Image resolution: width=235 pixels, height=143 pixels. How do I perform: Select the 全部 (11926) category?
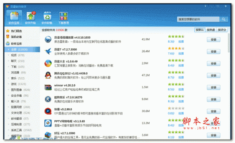pyautogui.click(x=22, y=50)
